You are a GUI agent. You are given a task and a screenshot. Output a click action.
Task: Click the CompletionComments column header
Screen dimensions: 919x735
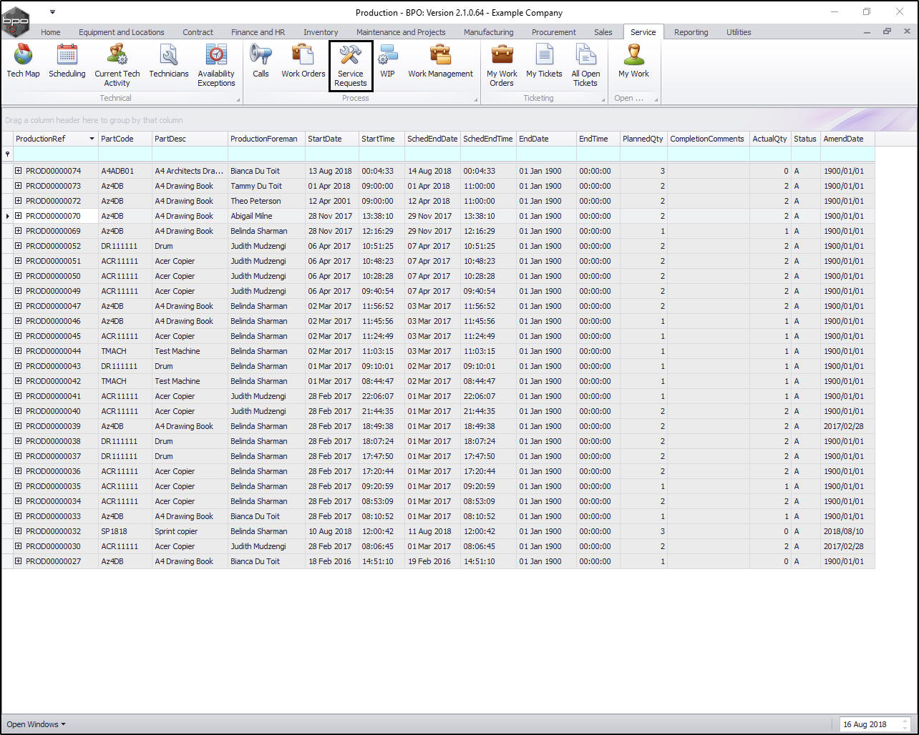tap(709, 139)
